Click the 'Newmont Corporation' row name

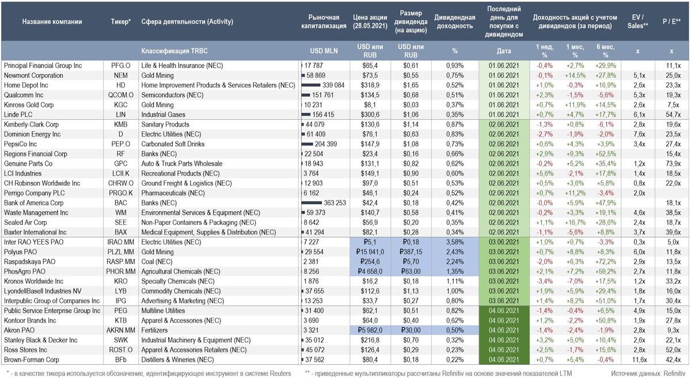[33, 75]
